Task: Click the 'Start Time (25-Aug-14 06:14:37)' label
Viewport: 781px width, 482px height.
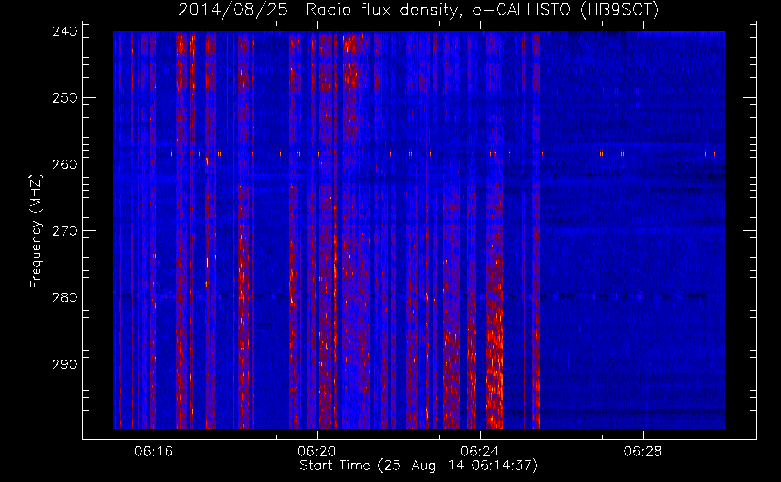Action: click(x=418, y=466)
